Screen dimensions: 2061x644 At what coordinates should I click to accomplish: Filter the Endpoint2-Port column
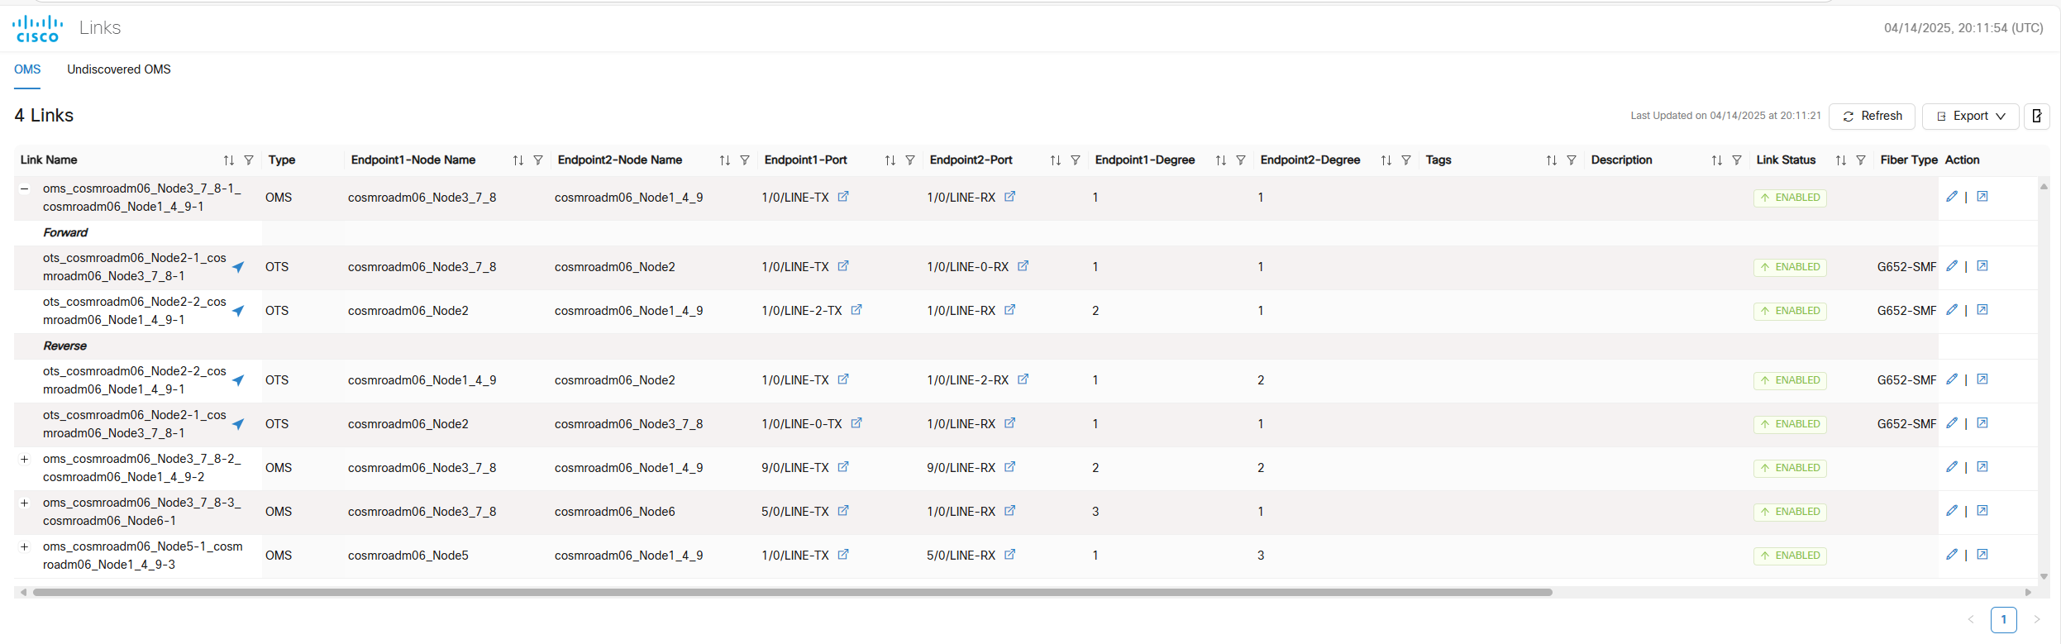coord(1076,160)
